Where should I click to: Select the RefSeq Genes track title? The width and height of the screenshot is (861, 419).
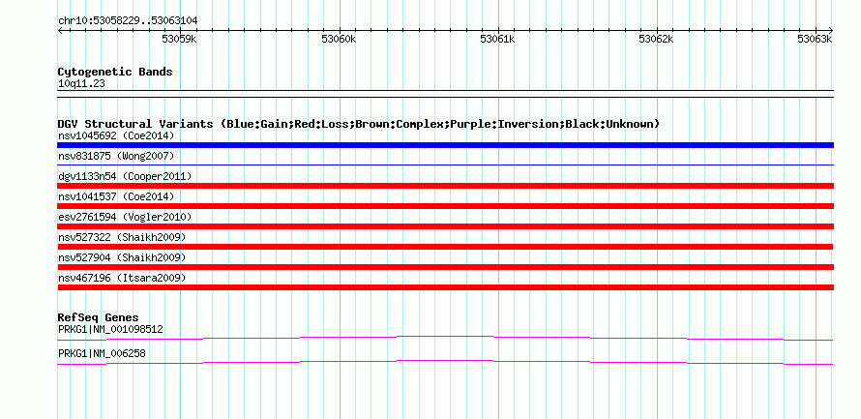coord(98,317)
